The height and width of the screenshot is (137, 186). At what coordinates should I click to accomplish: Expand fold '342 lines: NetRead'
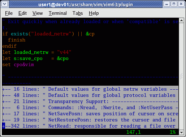[x=90, y=126]
